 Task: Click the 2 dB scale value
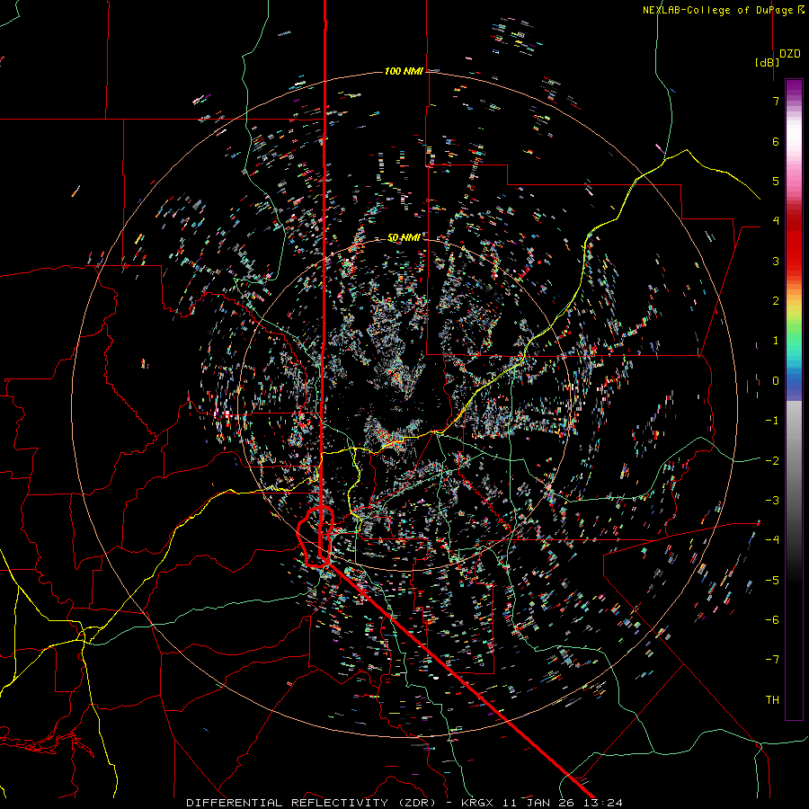pyautogui.click(x=776, y=301)
